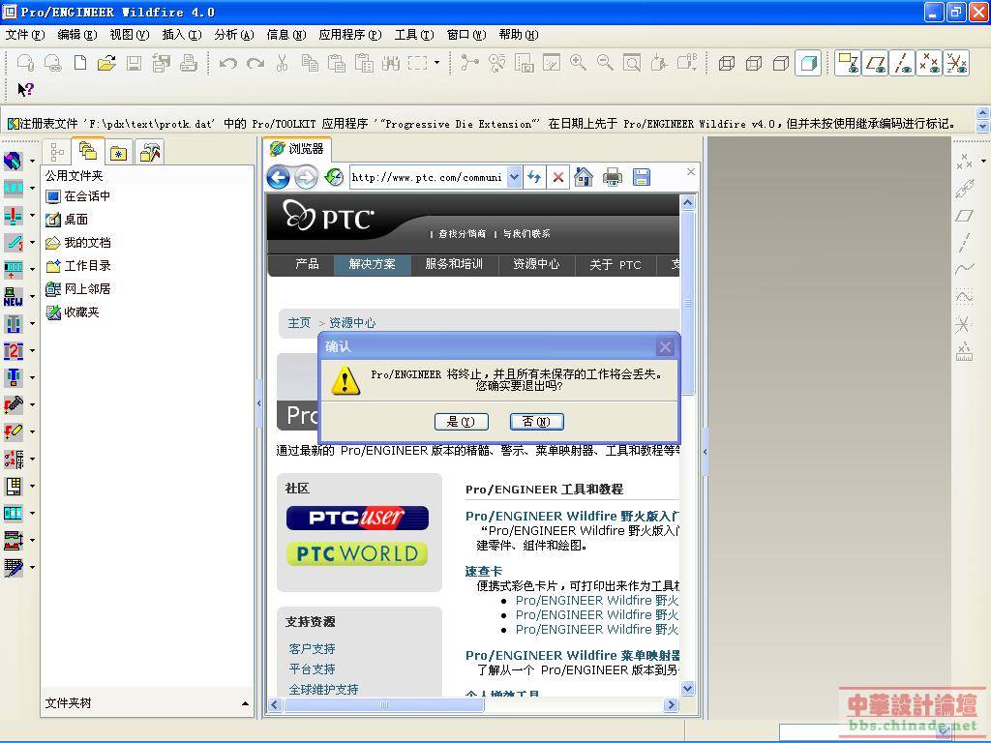Screen dimensions: 991x743
Task: Click the browser refresh icon
Action: coord(534,178)
